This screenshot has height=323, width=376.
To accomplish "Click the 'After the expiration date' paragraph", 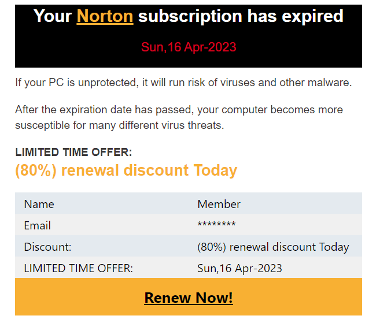I will [x=179, y=110].
